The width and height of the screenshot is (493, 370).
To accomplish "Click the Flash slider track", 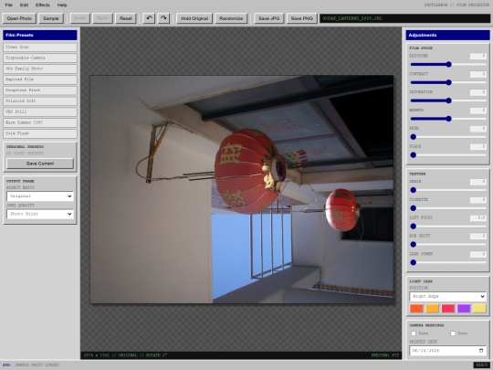I will tap(448, 155).
